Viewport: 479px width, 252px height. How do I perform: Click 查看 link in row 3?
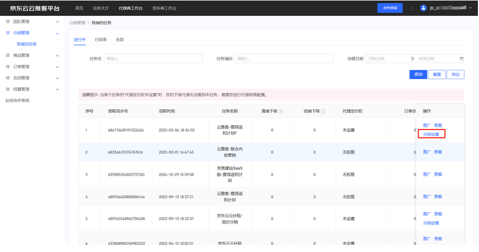[x=438, y=174]
